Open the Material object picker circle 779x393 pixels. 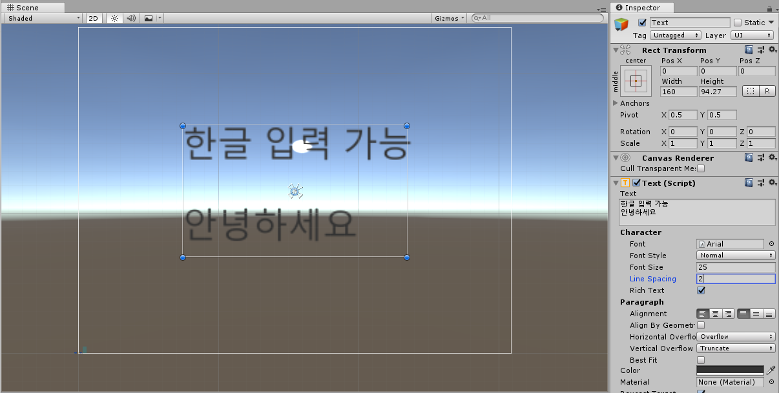pyautogui.click(x=771, y=382)
